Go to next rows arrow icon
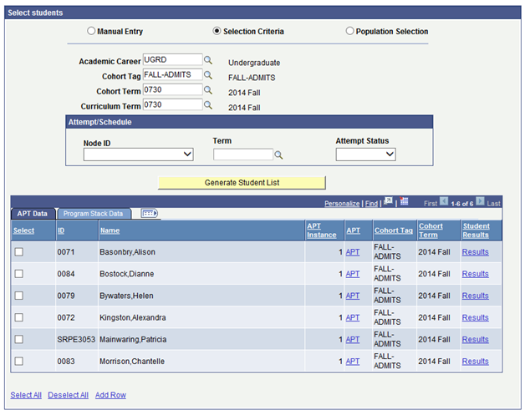The width and height of the screenshot is (525, 415). coord(480,201)
